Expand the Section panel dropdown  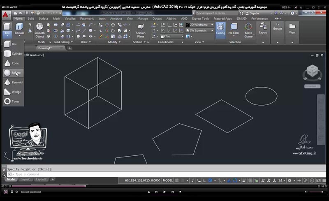click(139, 42)
